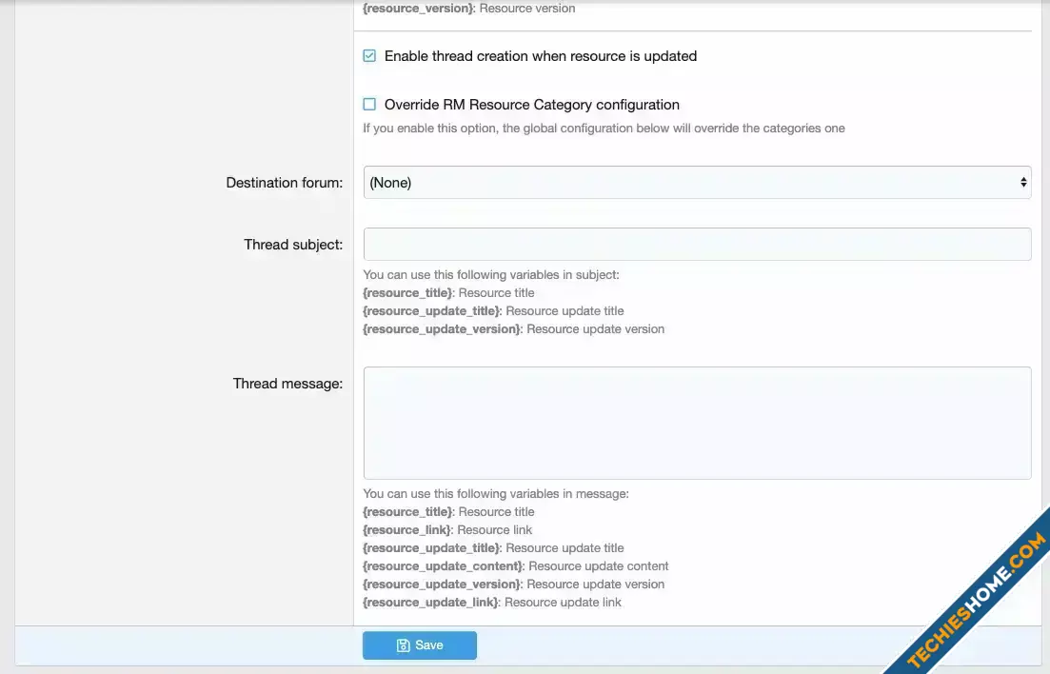
Task: Click the floppy disk icon on Save
Action: (404, 645)
